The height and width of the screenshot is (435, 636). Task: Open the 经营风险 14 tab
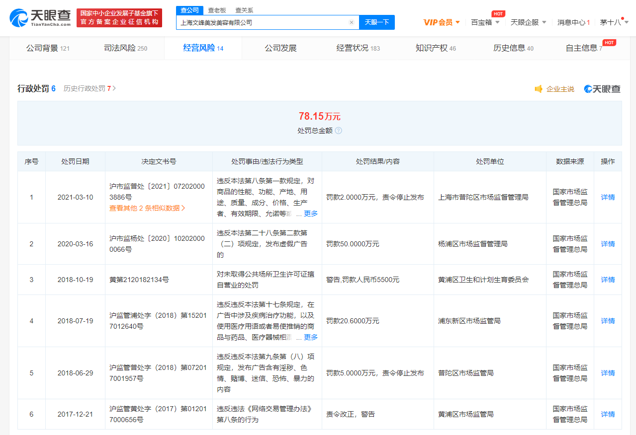point(203,48)
